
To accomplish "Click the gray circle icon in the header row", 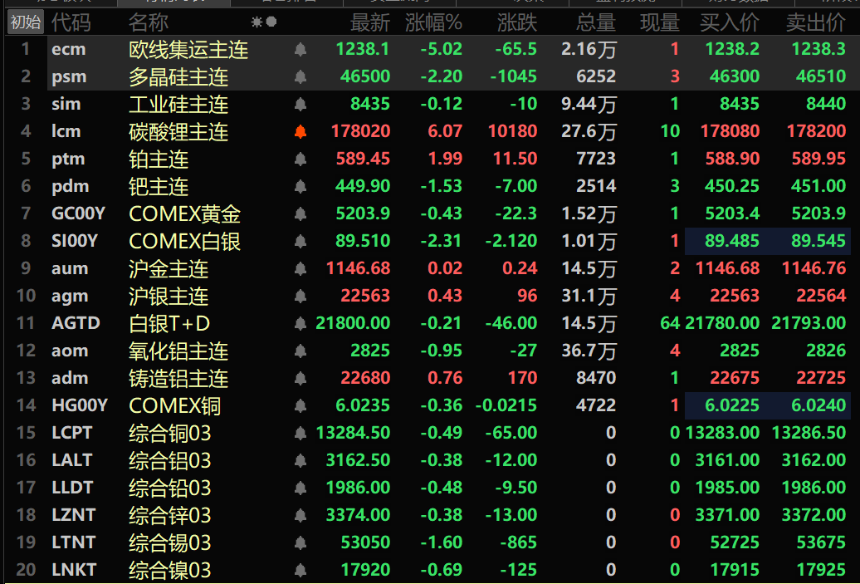I will (x=271, y=22).
